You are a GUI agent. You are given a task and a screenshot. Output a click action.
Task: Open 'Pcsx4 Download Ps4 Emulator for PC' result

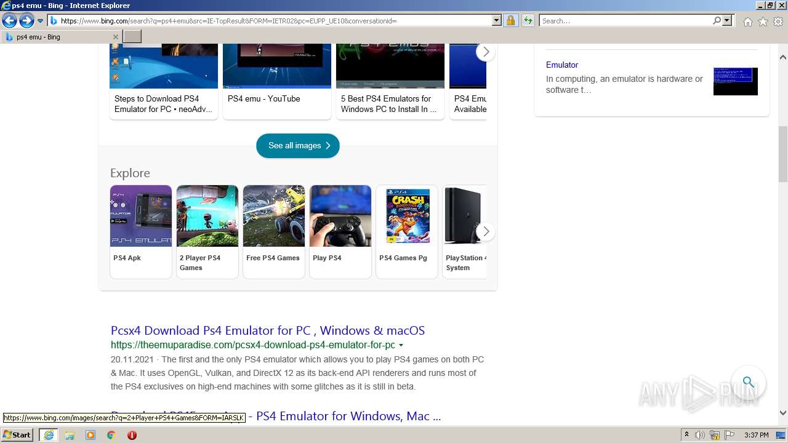click(268, 330)
